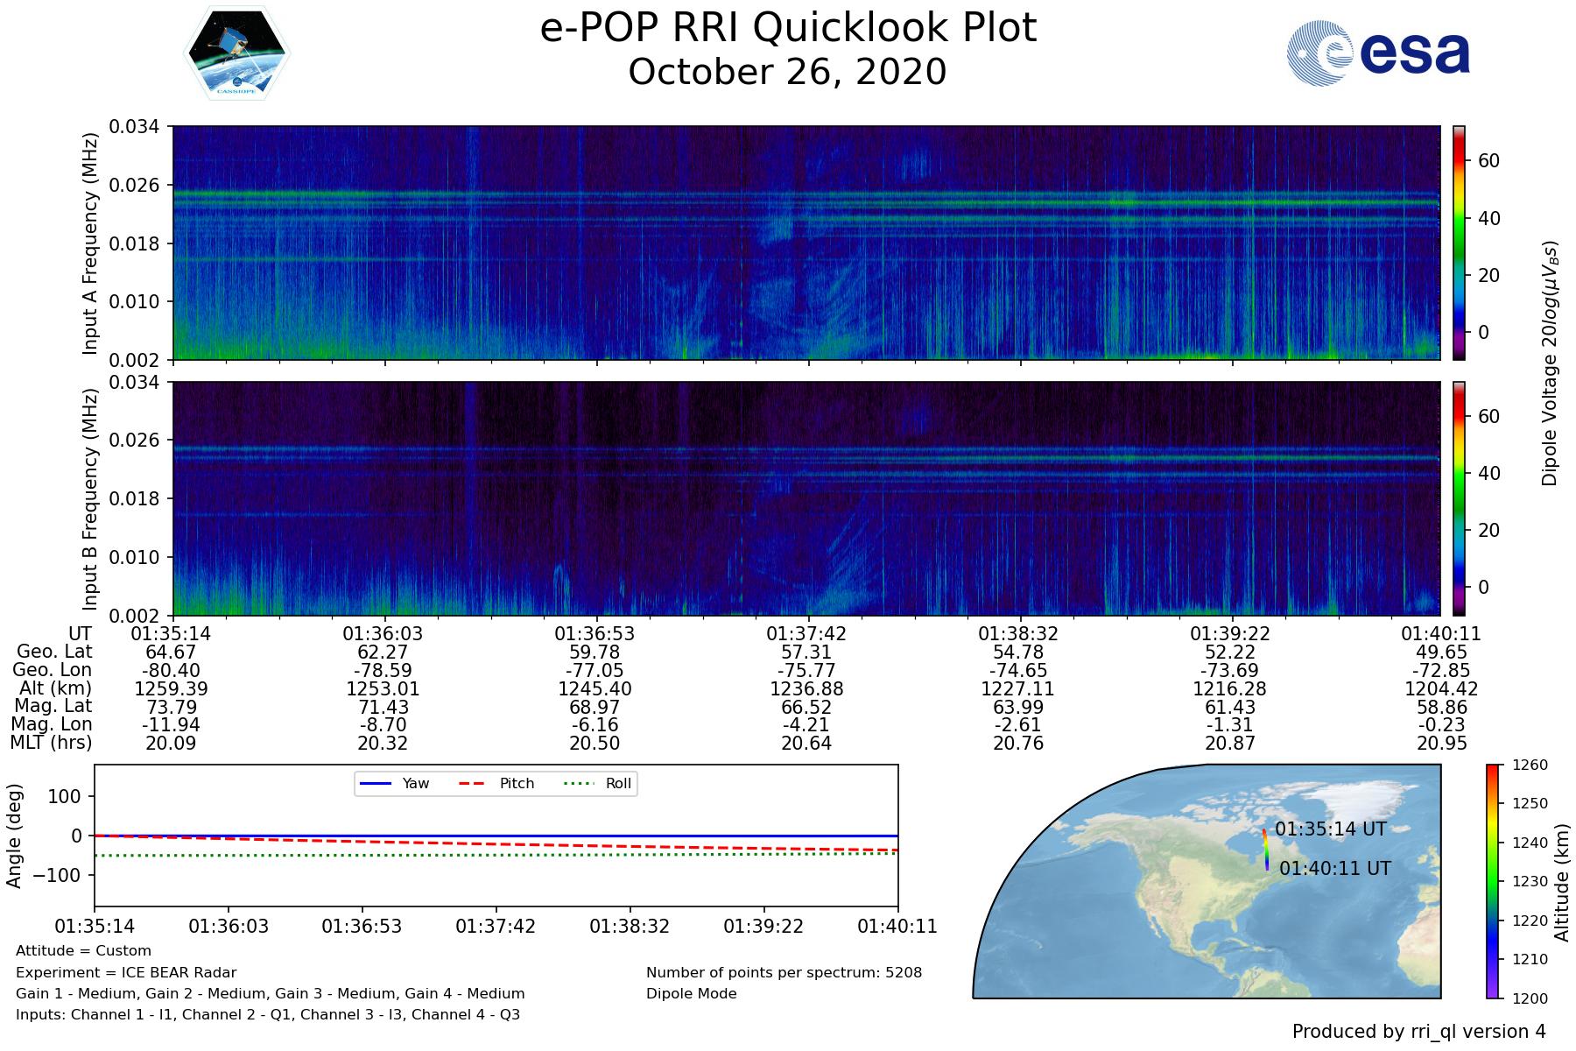Click the ESA logo
Screen dimensions: 1576x1051
pyautogui.click(x=1378, y=53)
